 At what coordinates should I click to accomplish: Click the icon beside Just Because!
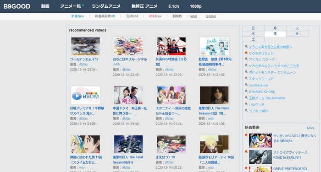pyautogui.click(x=246, y=85)
